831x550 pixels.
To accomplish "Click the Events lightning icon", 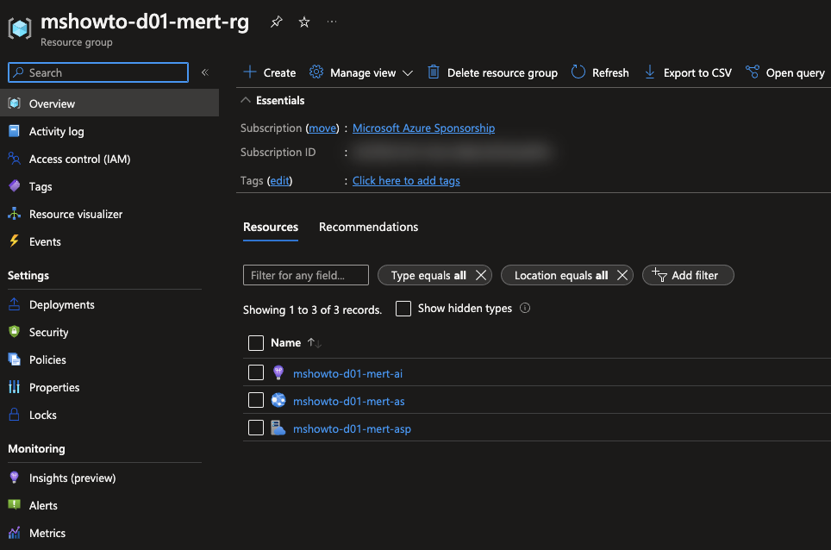I will [x=15, y=241].
